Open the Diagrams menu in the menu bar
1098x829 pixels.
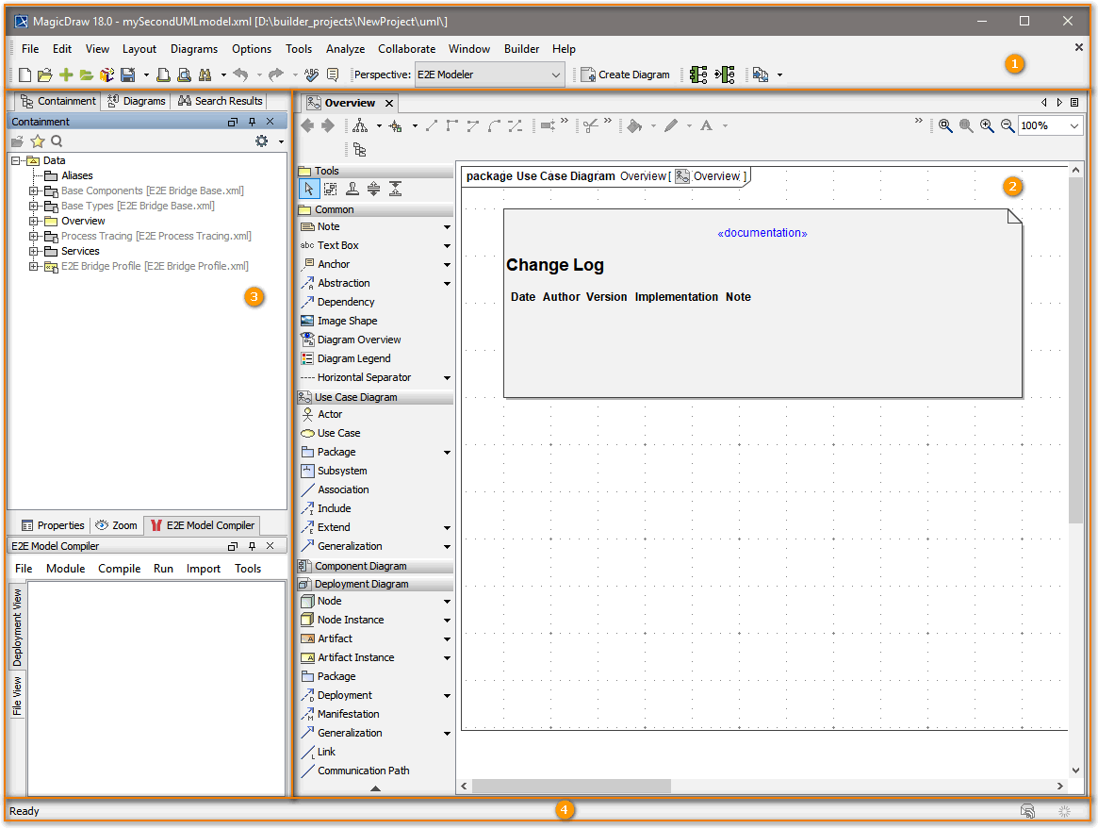[193, 49]
